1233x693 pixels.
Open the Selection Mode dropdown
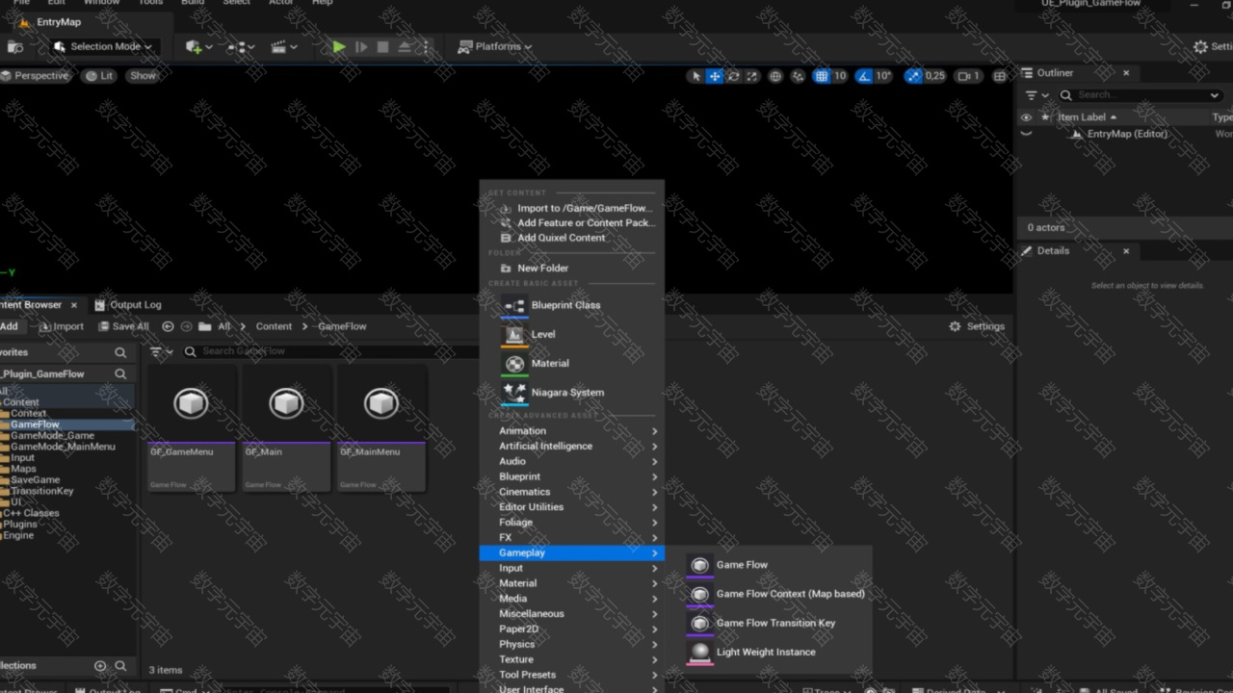tap(103, 46)
